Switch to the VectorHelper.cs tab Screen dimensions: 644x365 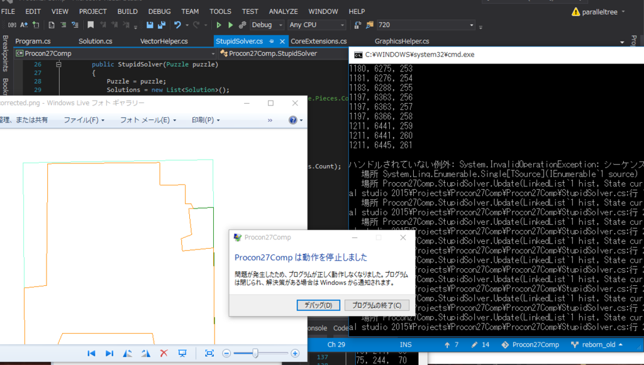click(x=164, y=41)
